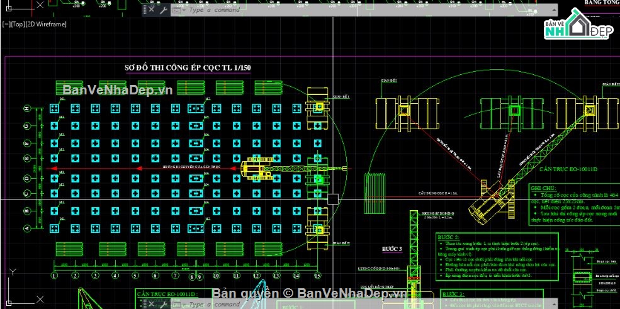
Task: Open the [Top] view controls menu
Action: coord(18,24)
